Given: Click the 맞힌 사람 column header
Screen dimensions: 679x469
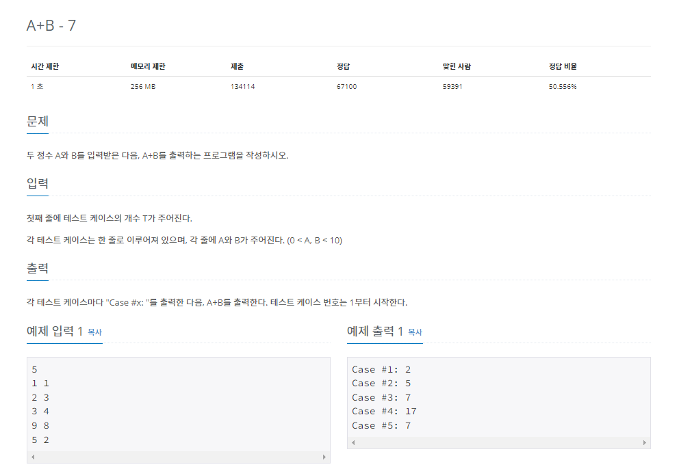Looking at the screenshot, I should (457, 66).
